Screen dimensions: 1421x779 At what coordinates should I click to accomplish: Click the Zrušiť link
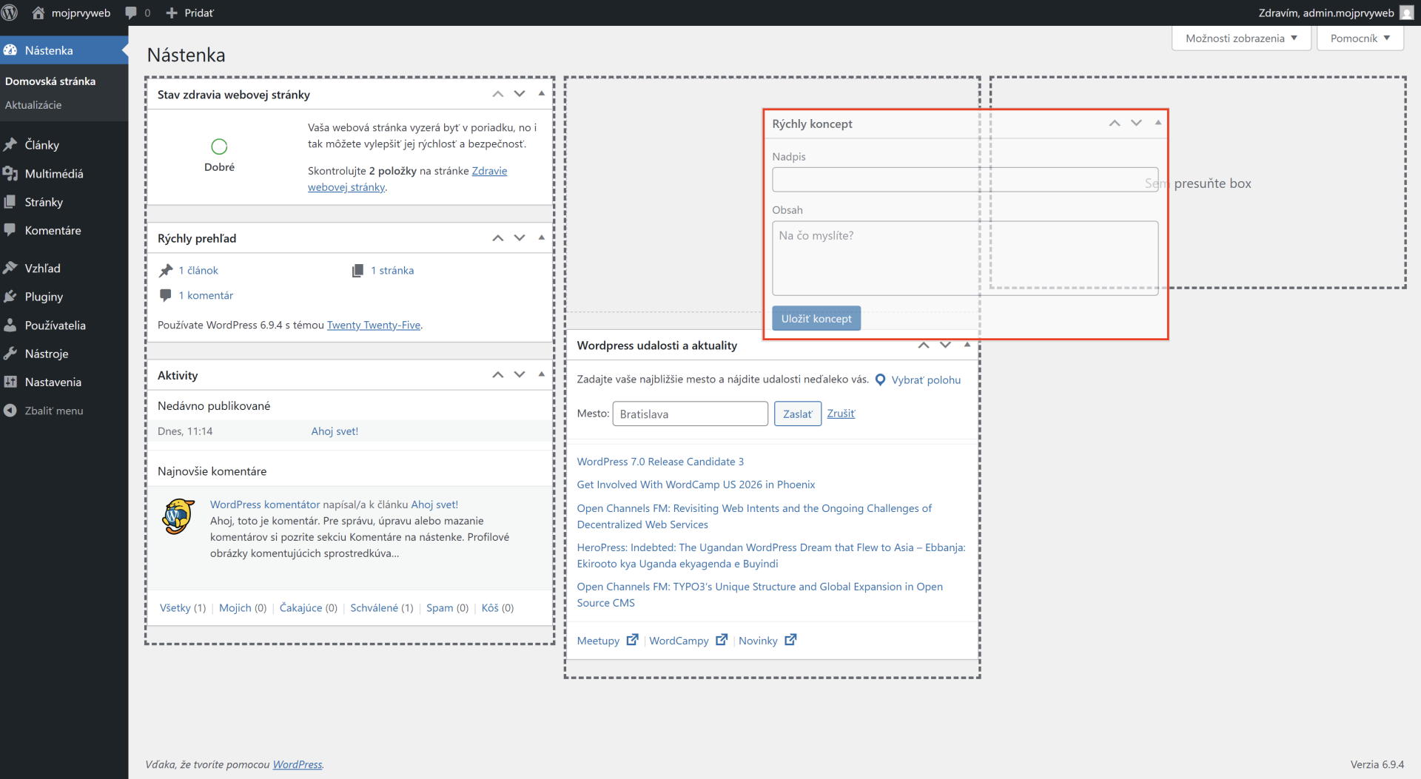click(841, 414)
